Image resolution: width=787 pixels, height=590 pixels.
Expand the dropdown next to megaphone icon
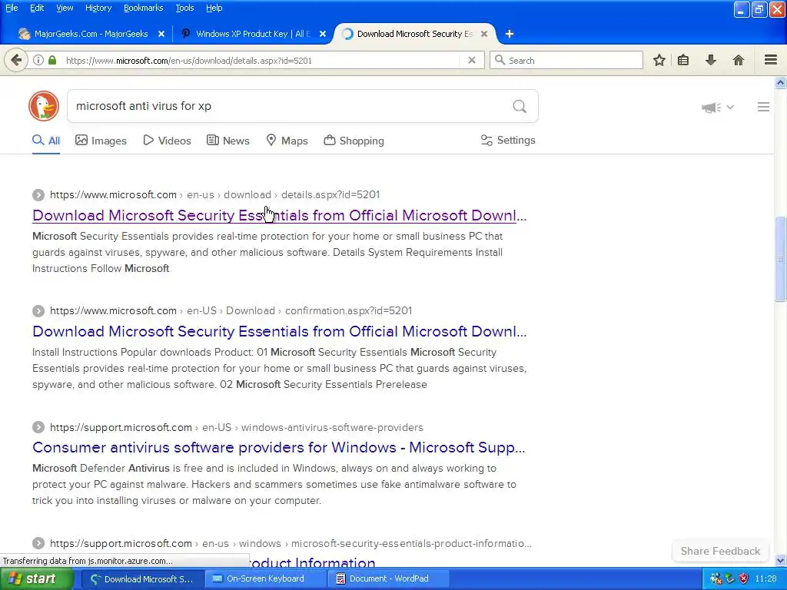[x=730, y=107]
